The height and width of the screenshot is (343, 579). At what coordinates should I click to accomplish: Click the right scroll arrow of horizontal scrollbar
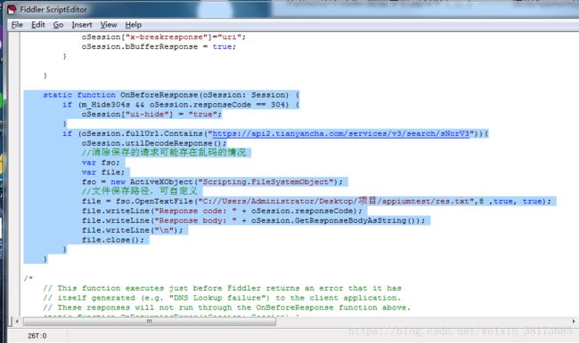pos(574,322)
